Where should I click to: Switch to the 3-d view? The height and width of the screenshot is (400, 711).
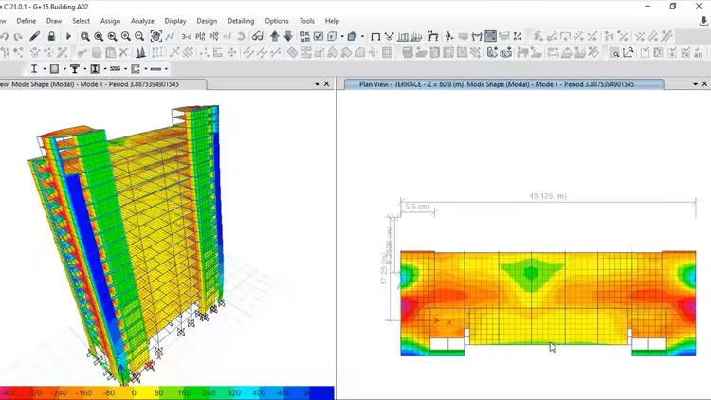[187, 36]
